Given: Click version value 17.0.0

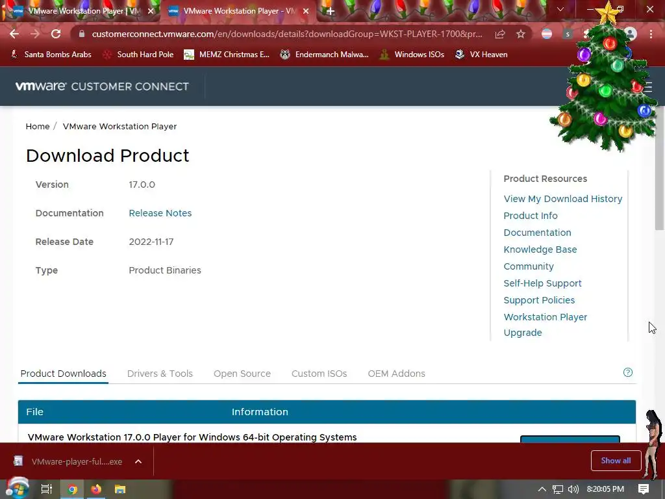Looking at the screenshot, I should (142, 185).
